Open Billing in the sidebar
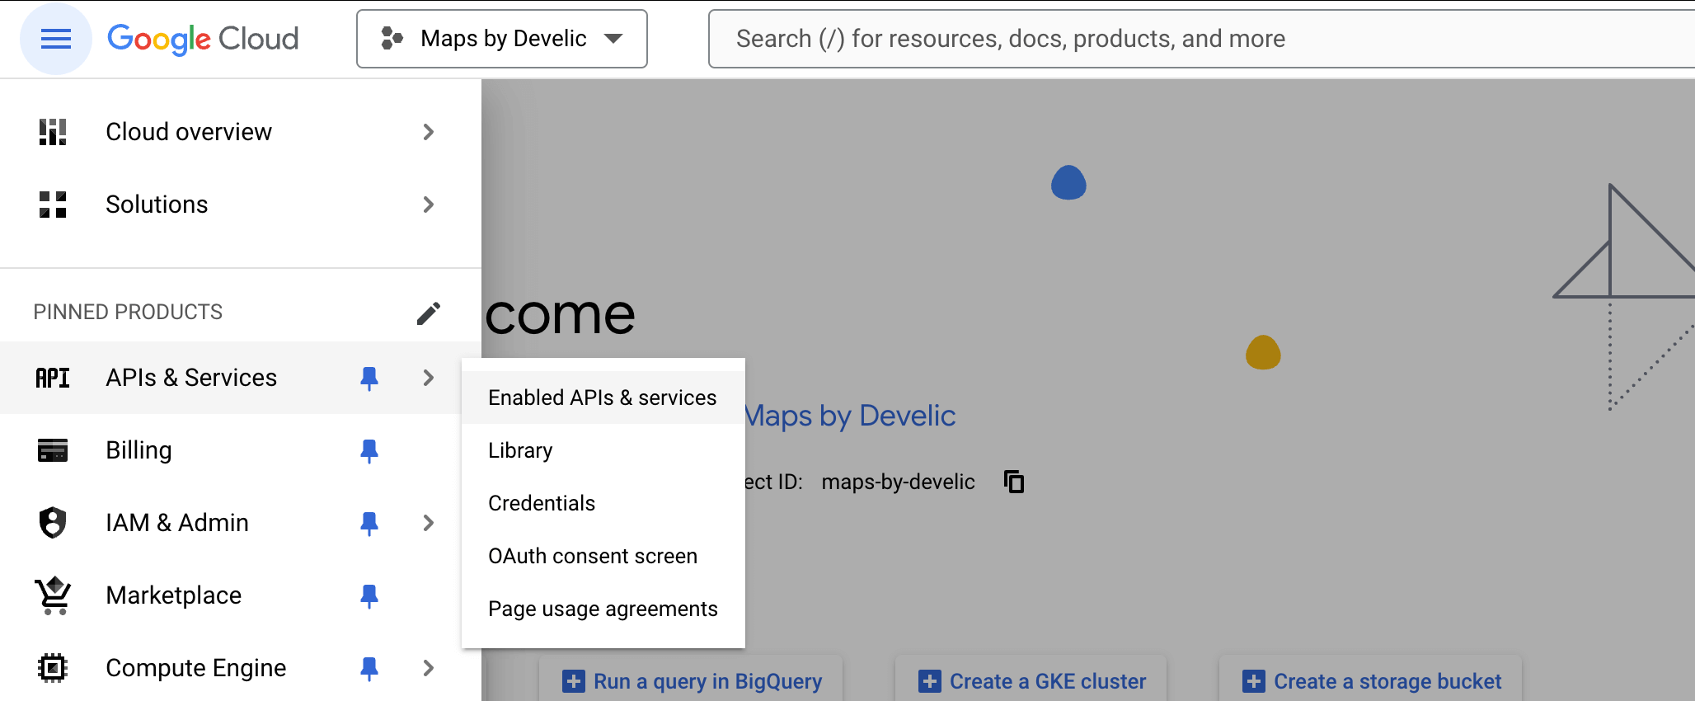Screen dimensions: 1695x701 pyautogui.click(x=240, y=450)
